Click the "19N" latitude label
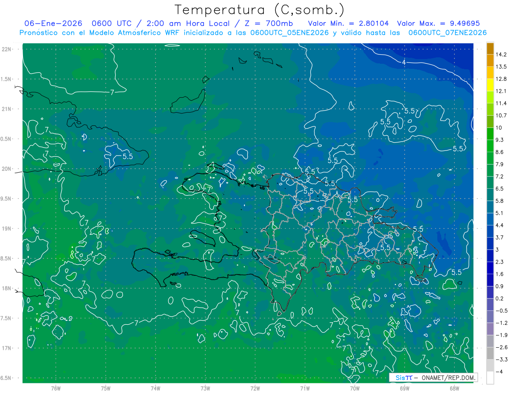The image size is (510, 394). pyautogui.click(x=6, y=229)
